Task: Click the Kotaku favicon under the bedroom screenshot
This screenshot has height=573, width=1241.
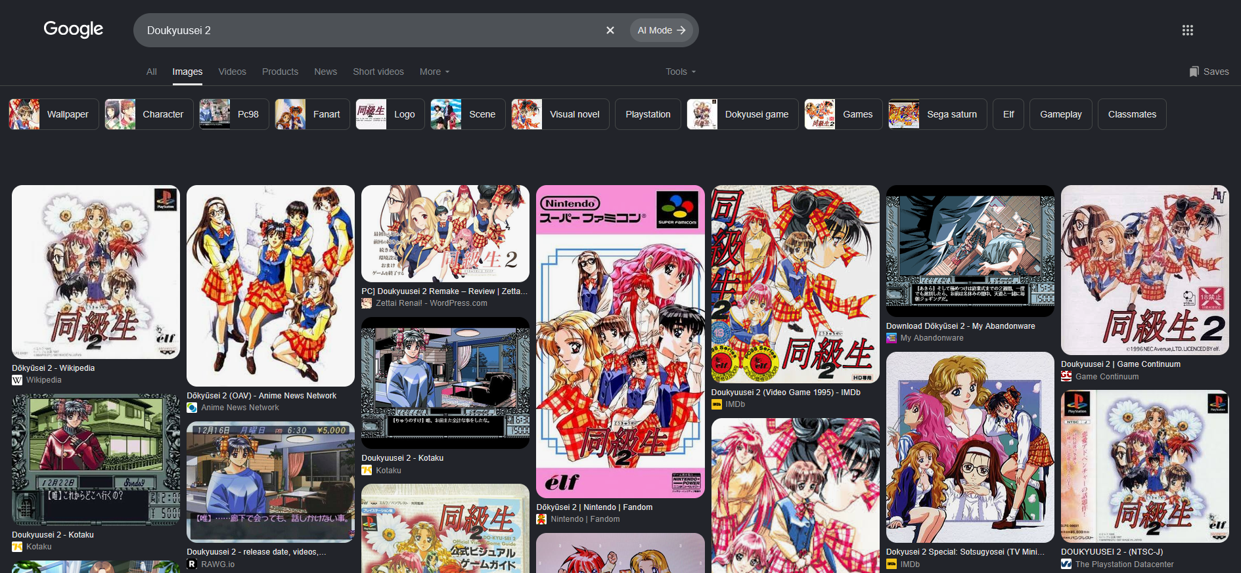Action: (367, 471)
